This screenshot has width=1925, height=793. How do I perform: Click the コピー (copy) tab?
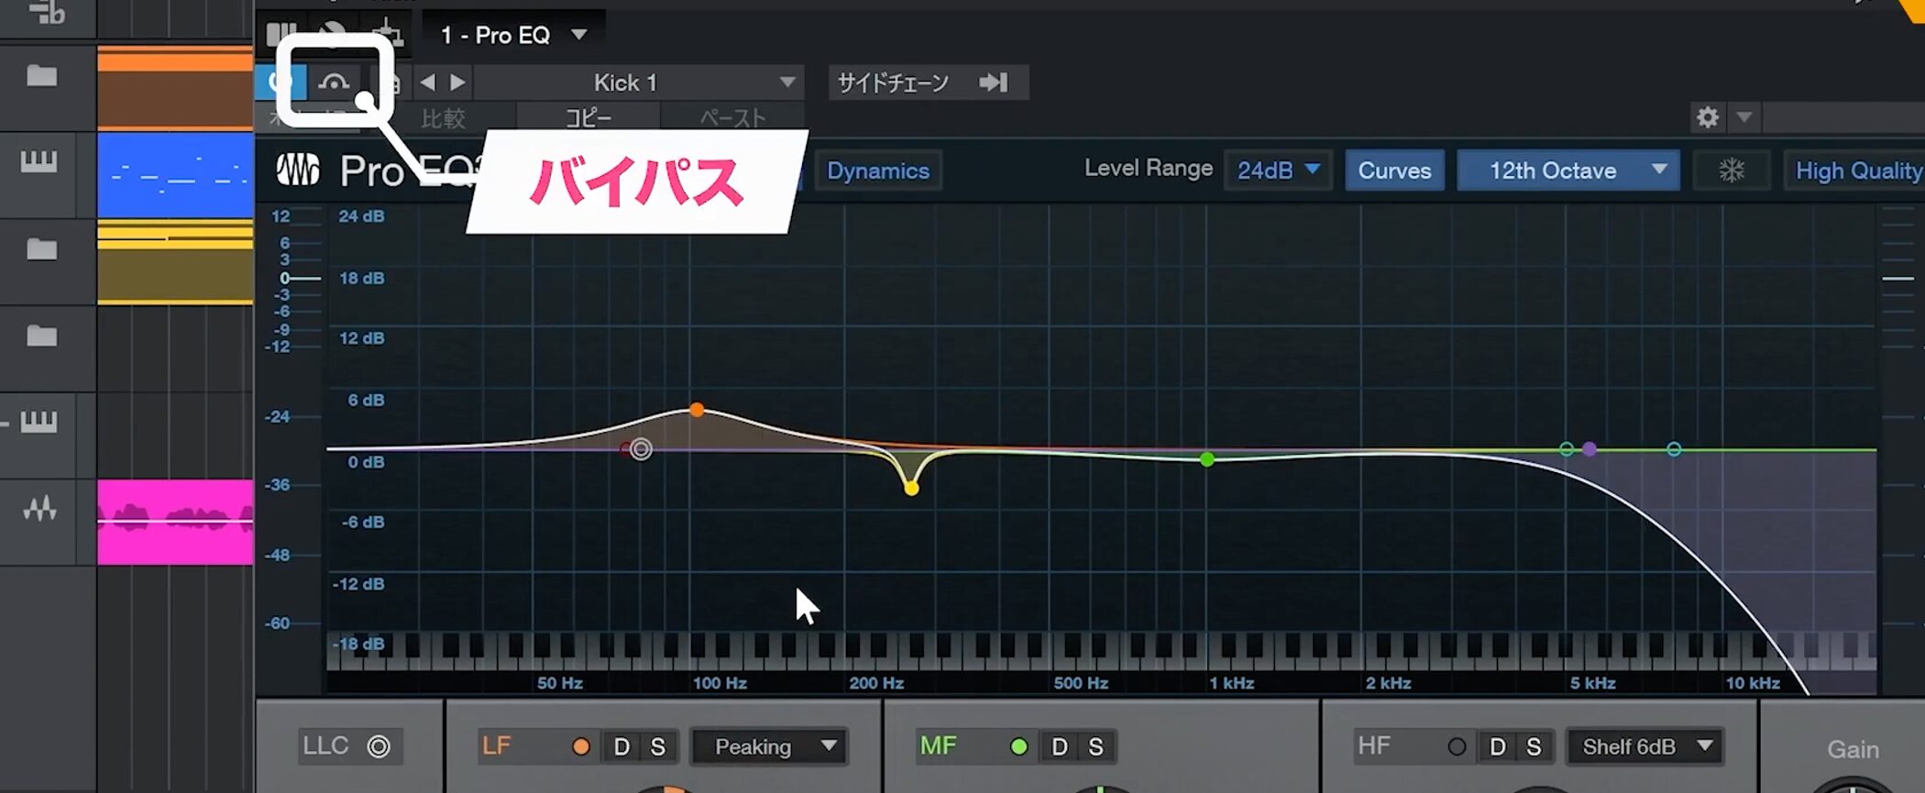pos(588,118)
